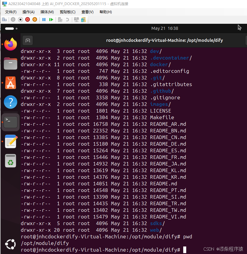Click the .editorconfig file name

[169, 71]
